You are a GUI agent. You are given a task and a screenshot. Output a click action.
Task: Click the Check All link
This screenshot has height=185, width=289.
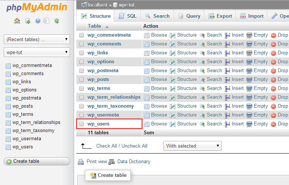coord(107,146)
